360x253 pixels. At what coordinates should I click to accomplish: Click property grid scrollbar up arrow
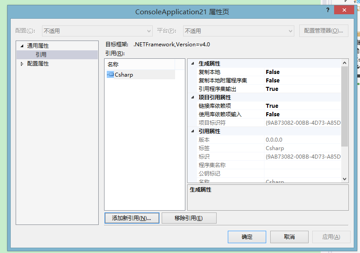(x=344, y=63)
